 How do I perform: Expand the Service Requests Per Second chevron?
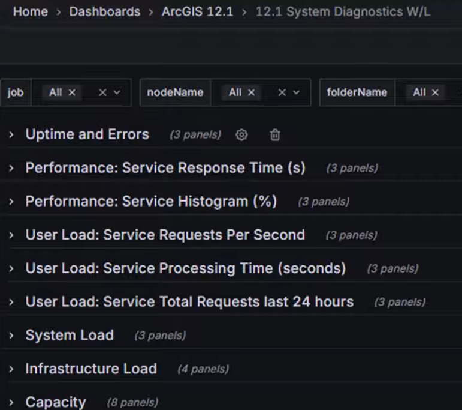pos(11,235)
